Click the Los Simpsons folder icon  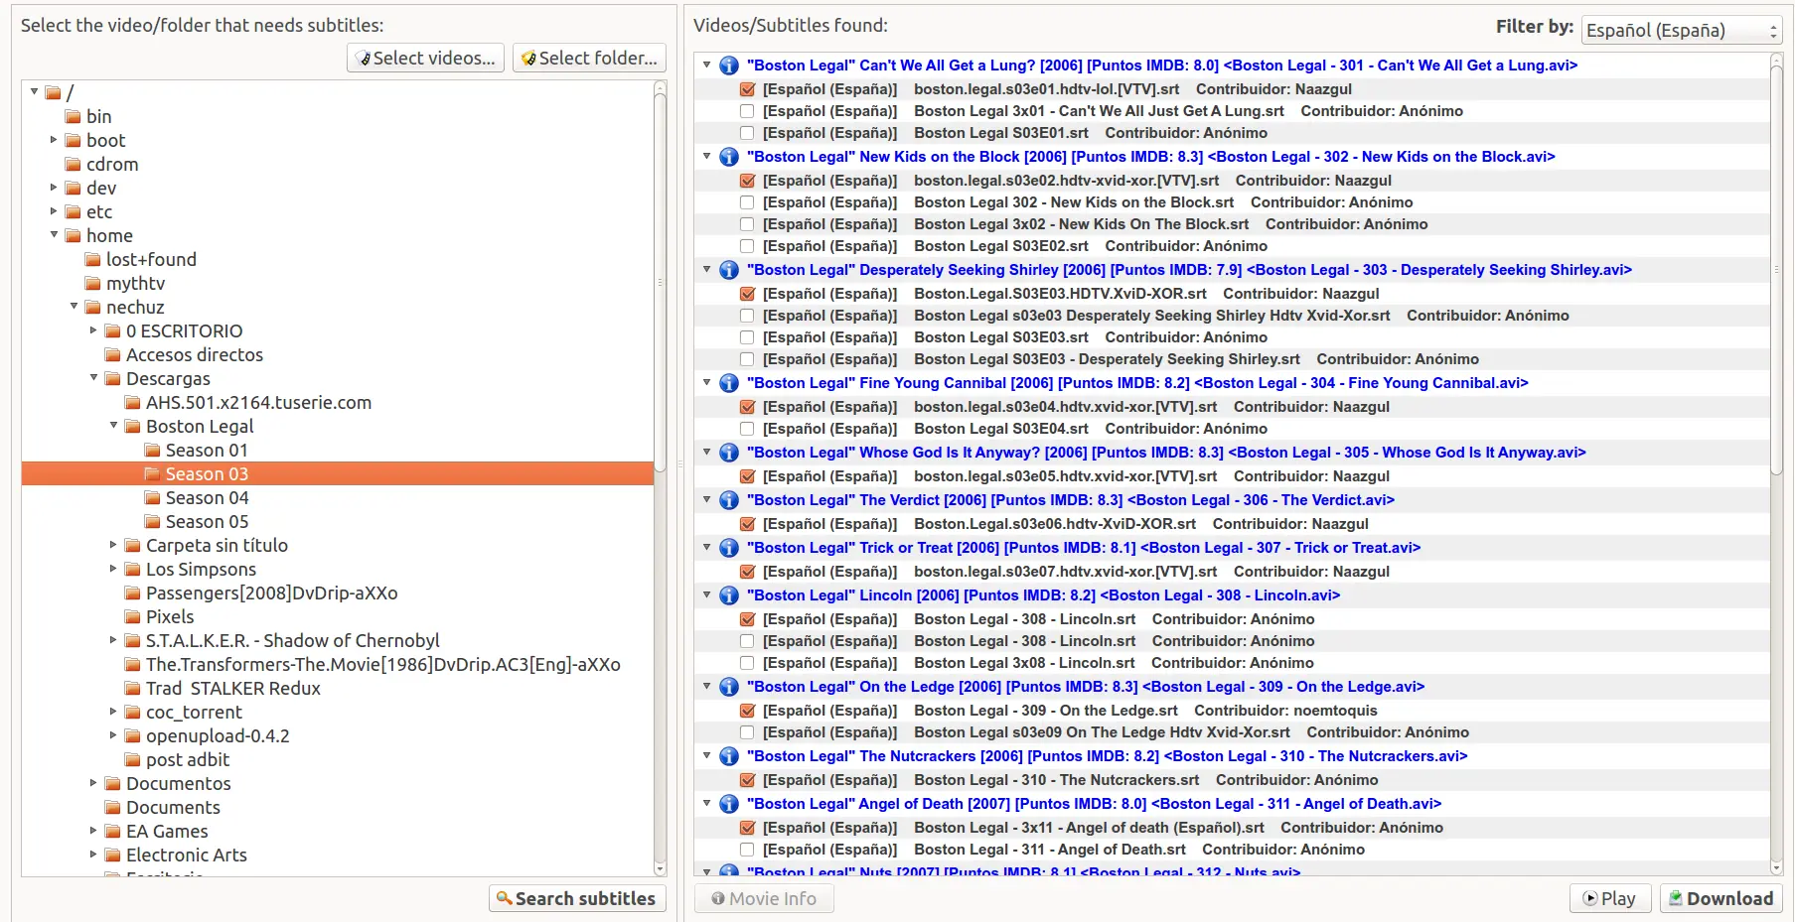132,570
